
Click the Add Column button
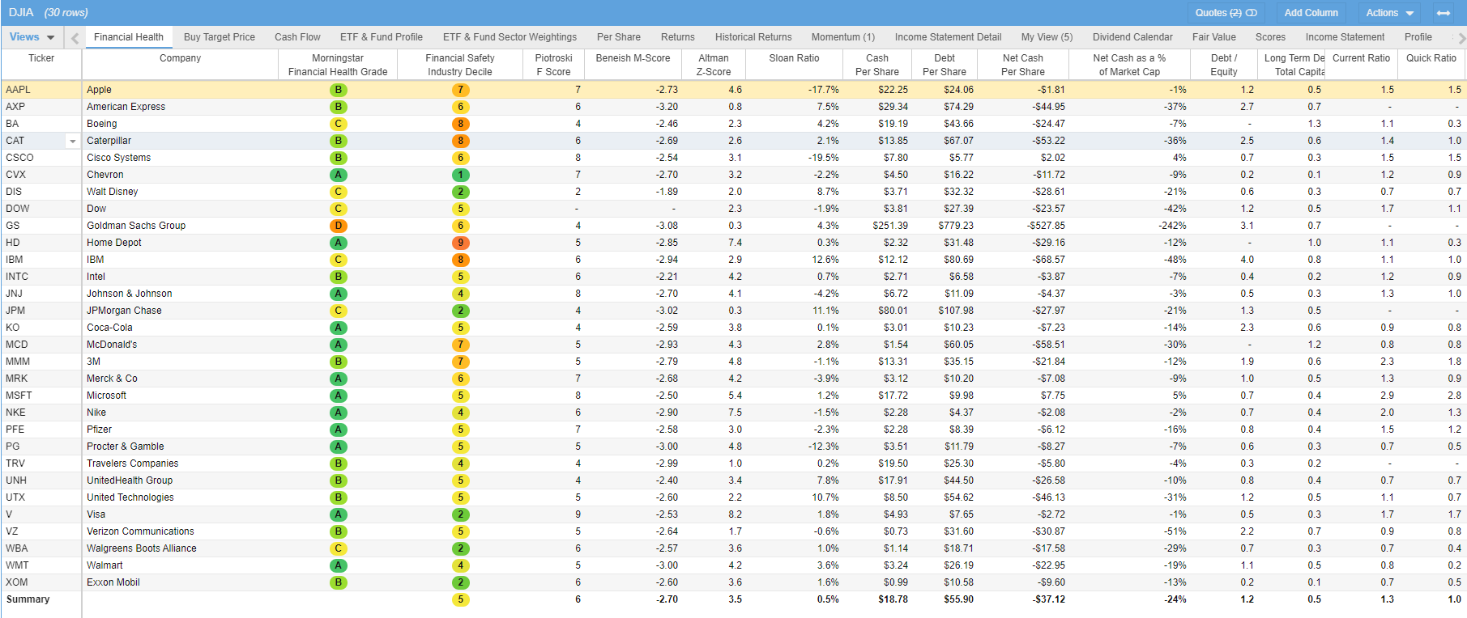pos(1311,13)
